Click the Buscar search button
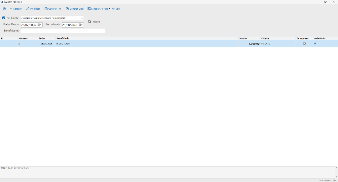This screenshot has width=338, height=182. 94,22
